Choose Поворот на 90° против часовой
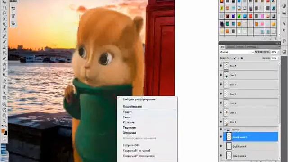Image resolution: width=288 pixels, height=162 pixels. coord(139,156)
